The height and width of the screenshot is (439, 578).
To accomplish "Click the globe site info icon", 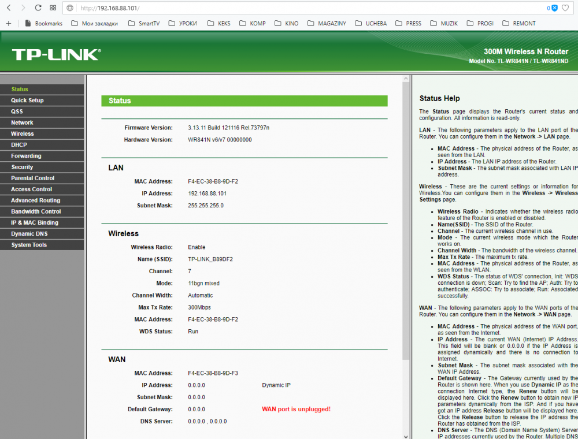I will [70, 8].
